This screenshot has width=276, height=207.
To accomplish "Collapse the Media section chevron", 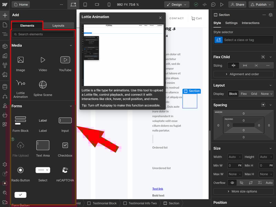I will point(71,46).
